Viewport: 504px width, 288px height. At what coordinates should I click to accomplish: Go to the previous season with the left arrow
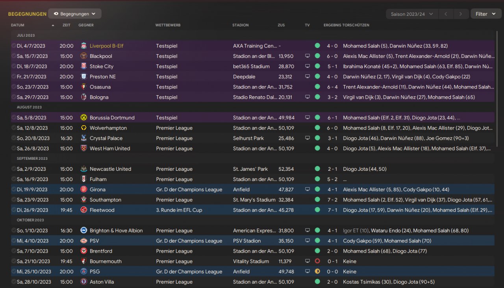click(446, 14)
